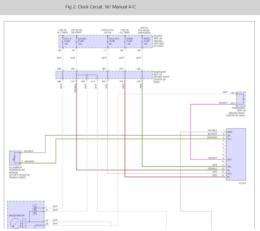
Task: Click the BLK/WHT label at sensor pin 1
Action: [29, 151]
